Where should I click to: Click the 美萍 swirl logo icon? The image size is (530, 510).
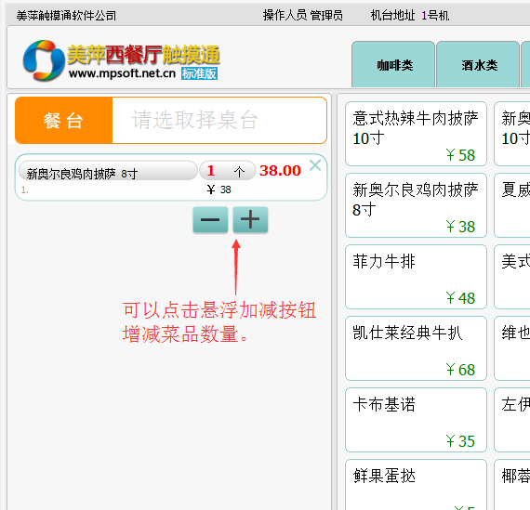point(44,60)
